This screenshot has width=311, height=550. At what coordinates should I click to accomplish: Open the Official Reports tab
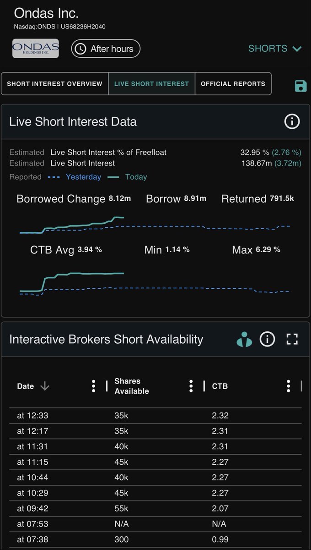pos(233,84)
